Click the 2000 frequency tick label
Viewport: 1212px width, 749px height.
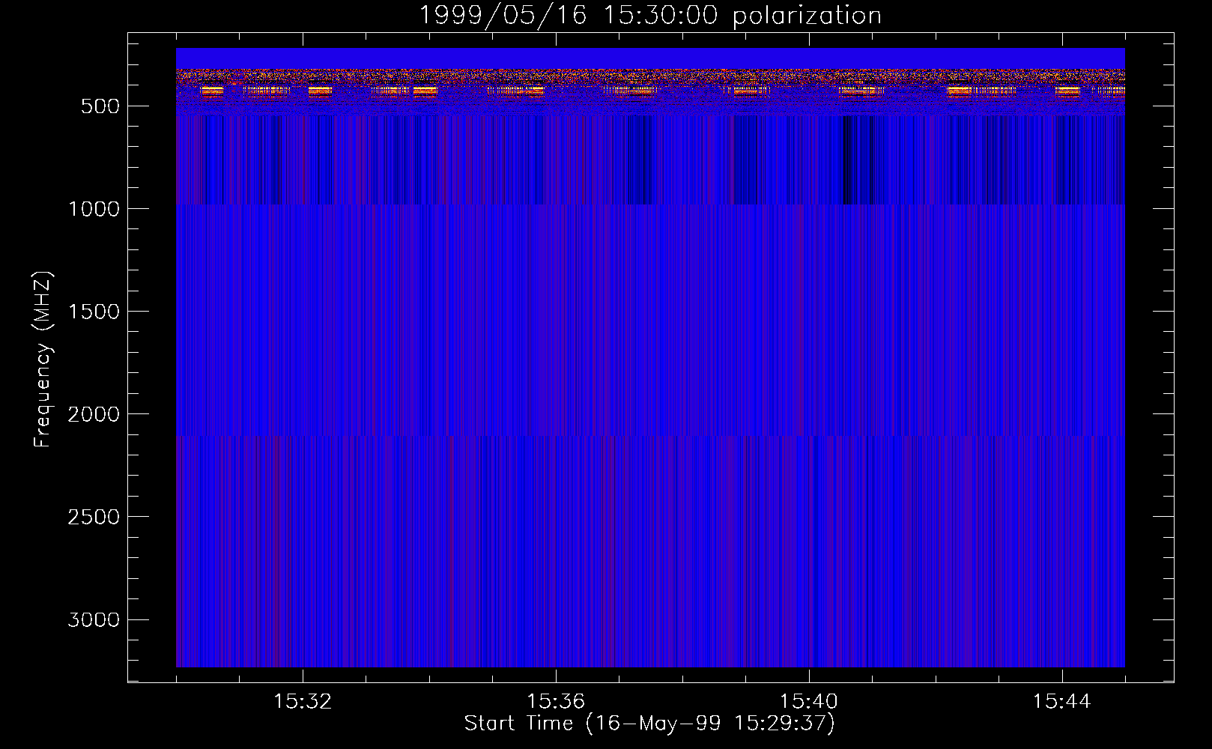94,414
